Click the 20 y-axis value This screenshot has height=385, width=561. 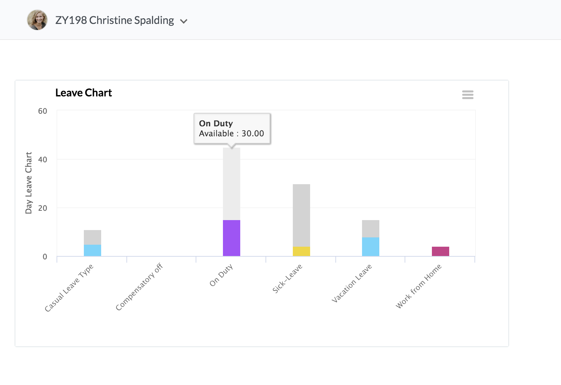click(43, 208)
